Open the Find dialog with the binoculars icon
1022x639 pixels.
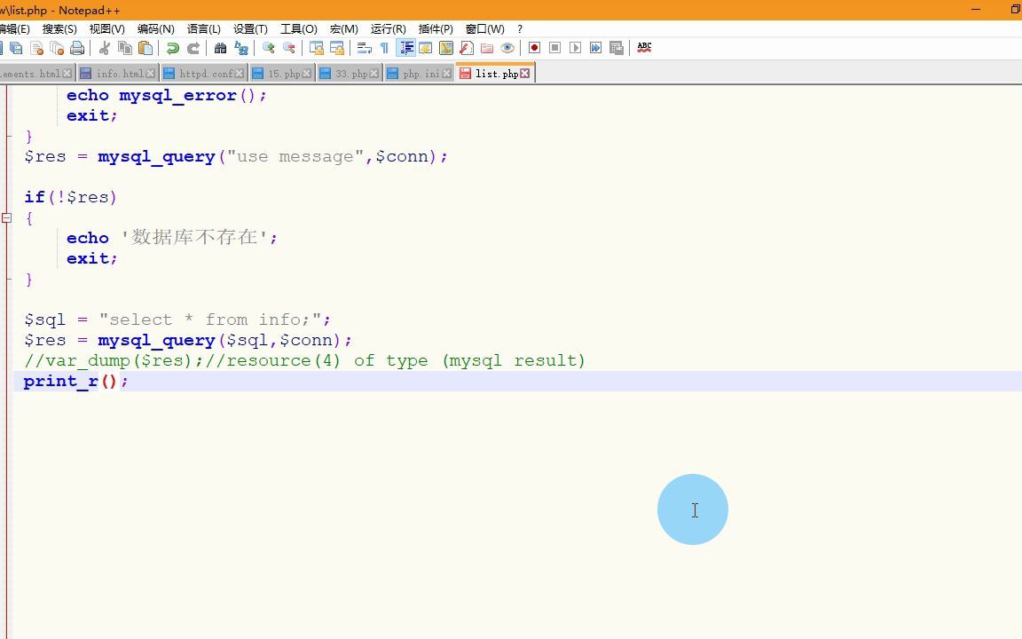[x=221, y=47]
